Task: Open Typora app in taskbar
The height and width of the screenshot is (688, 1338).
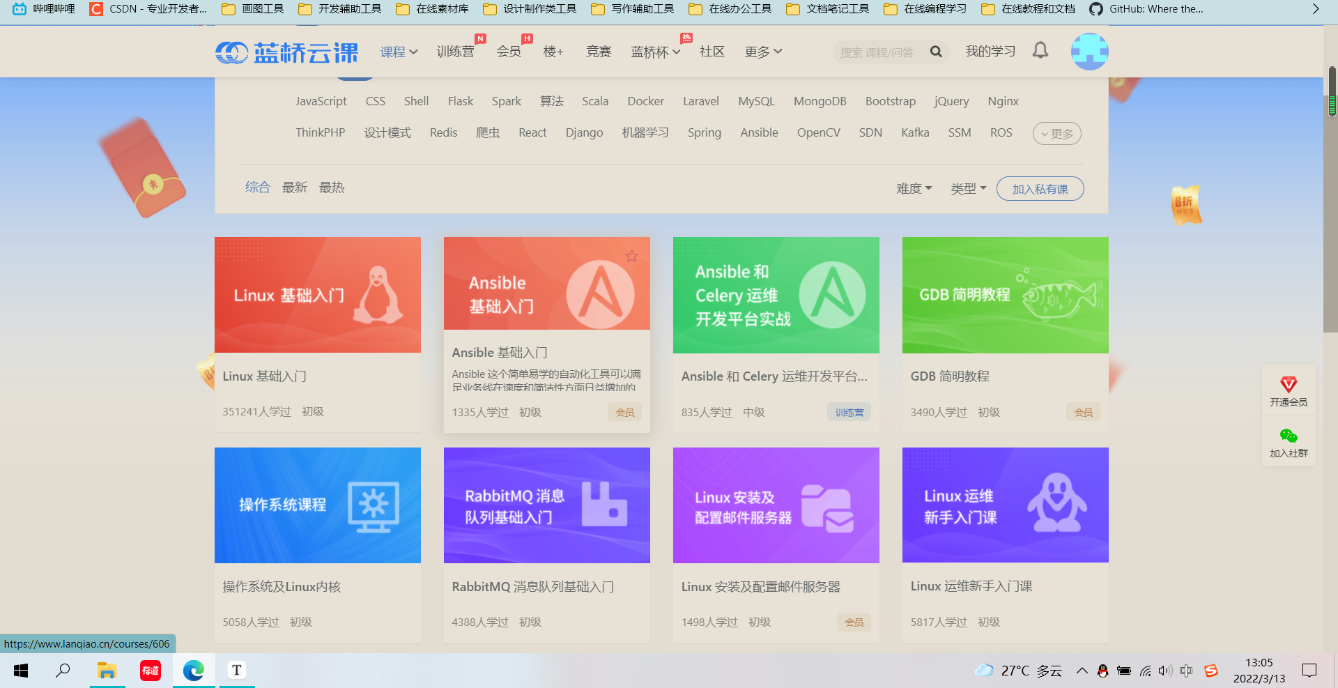Action: coord(237,671)
